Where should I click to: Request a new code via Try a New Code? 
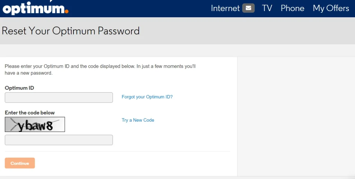coord(138,120)
